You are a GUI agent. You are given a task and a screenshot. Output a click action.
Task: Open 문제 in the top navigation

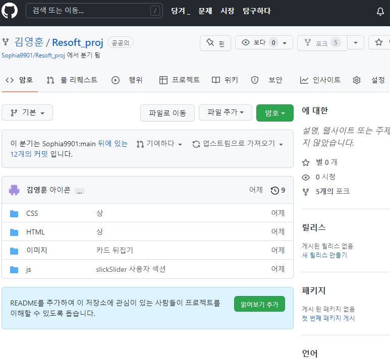point(205,11)
